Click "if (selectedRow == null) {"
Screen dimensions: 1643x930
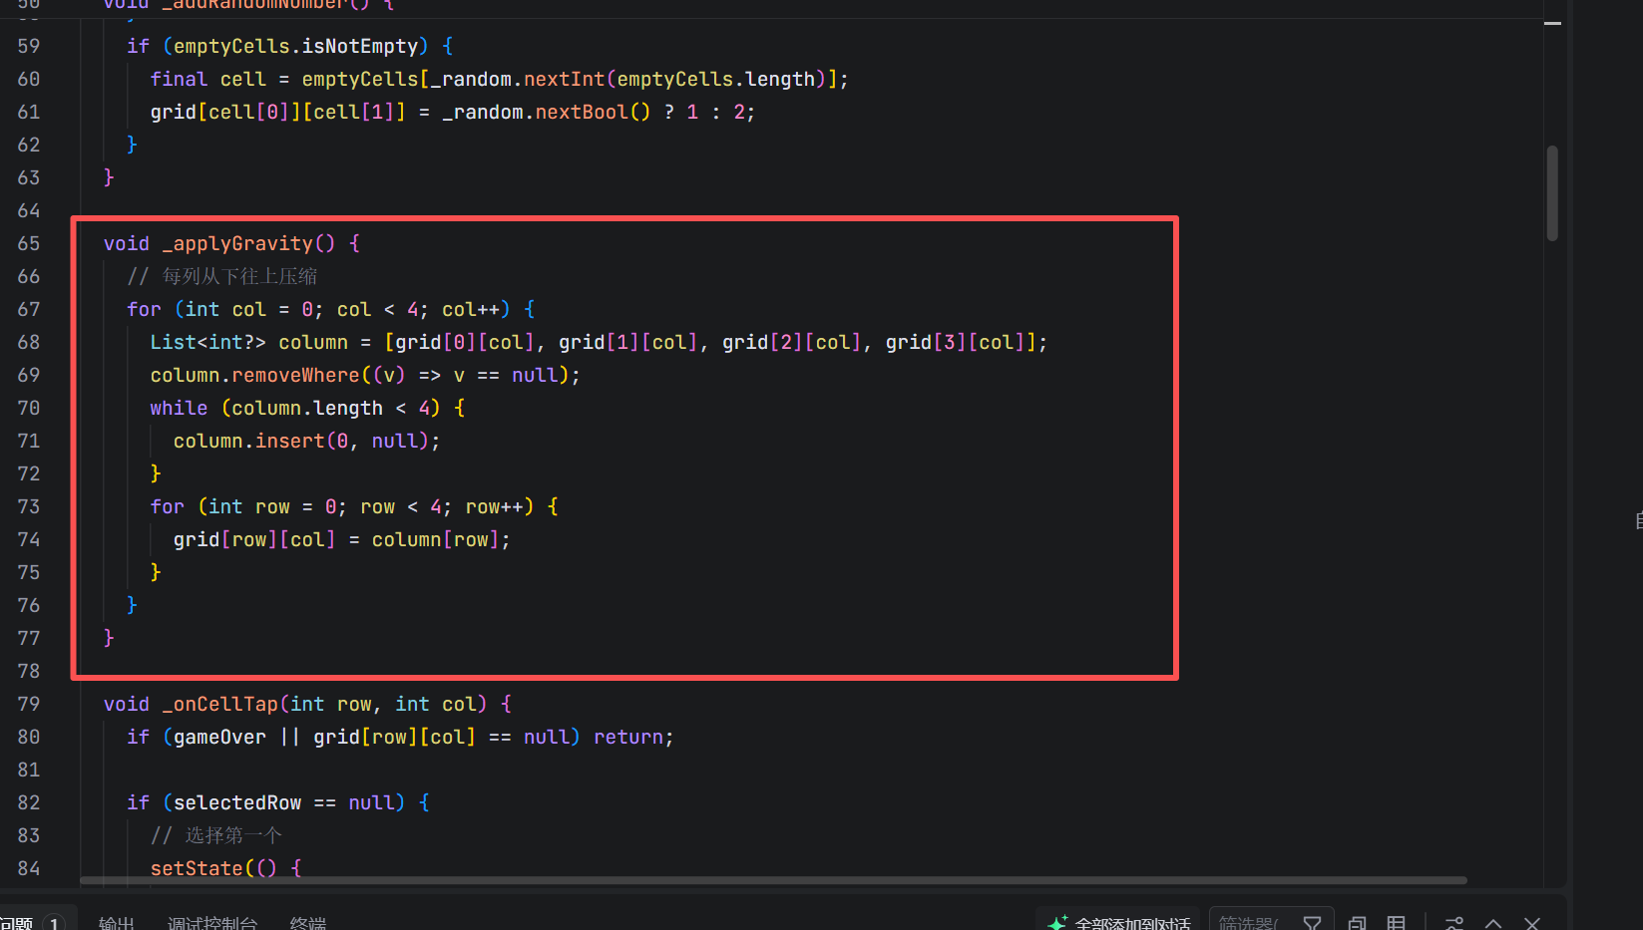point(278,802)
